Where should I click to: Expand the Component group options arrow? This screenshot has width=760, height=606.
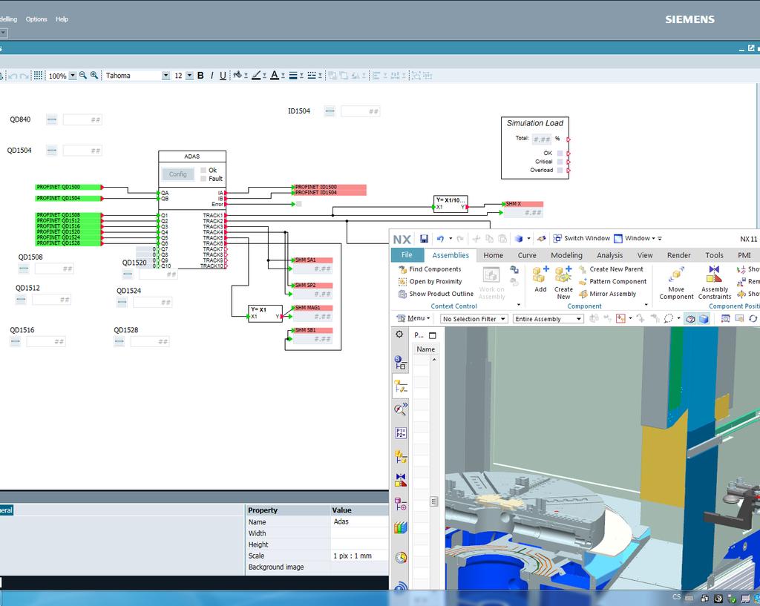(646, 305)
